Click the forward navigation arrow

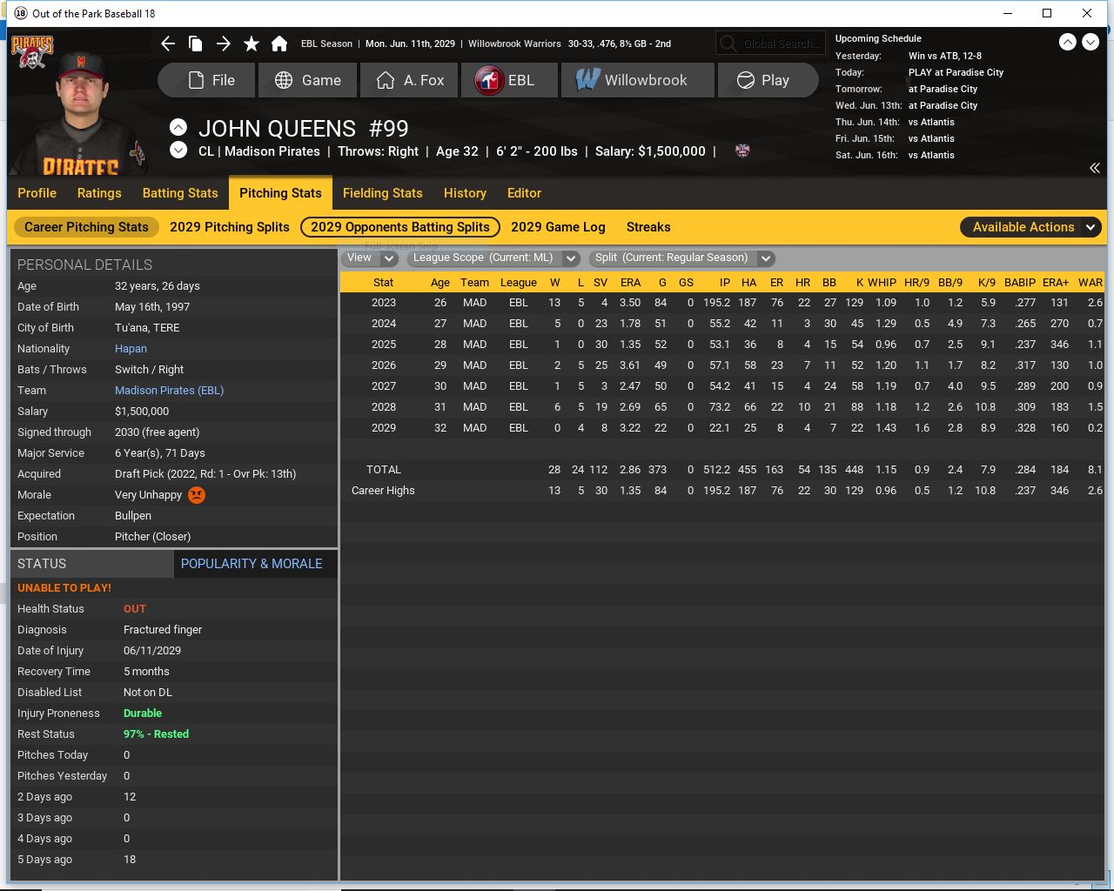point(224,44)
